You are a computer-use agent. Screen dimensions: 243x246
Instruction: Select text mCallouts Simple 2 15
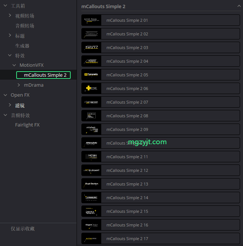127,211
